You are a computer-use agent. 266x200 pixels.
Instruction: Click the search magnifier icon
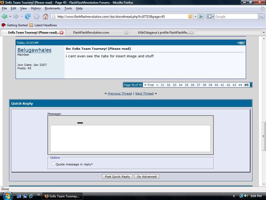coord(261,17)
